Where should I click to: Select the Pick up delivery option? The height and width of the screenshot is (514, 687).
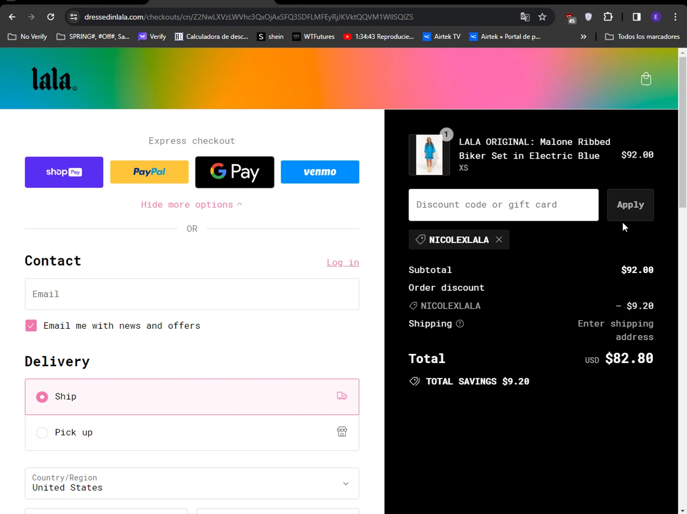[x=192, y=433]
